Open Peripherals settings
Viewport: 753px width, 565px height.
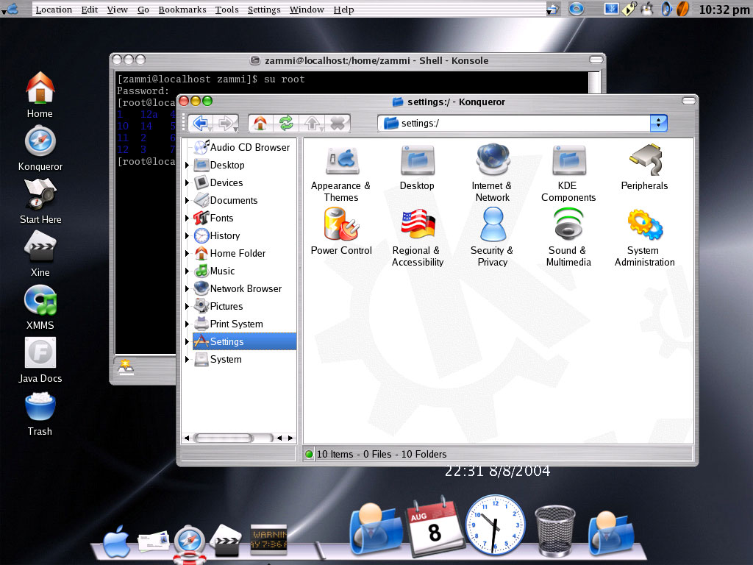click(x=644, y=168)
